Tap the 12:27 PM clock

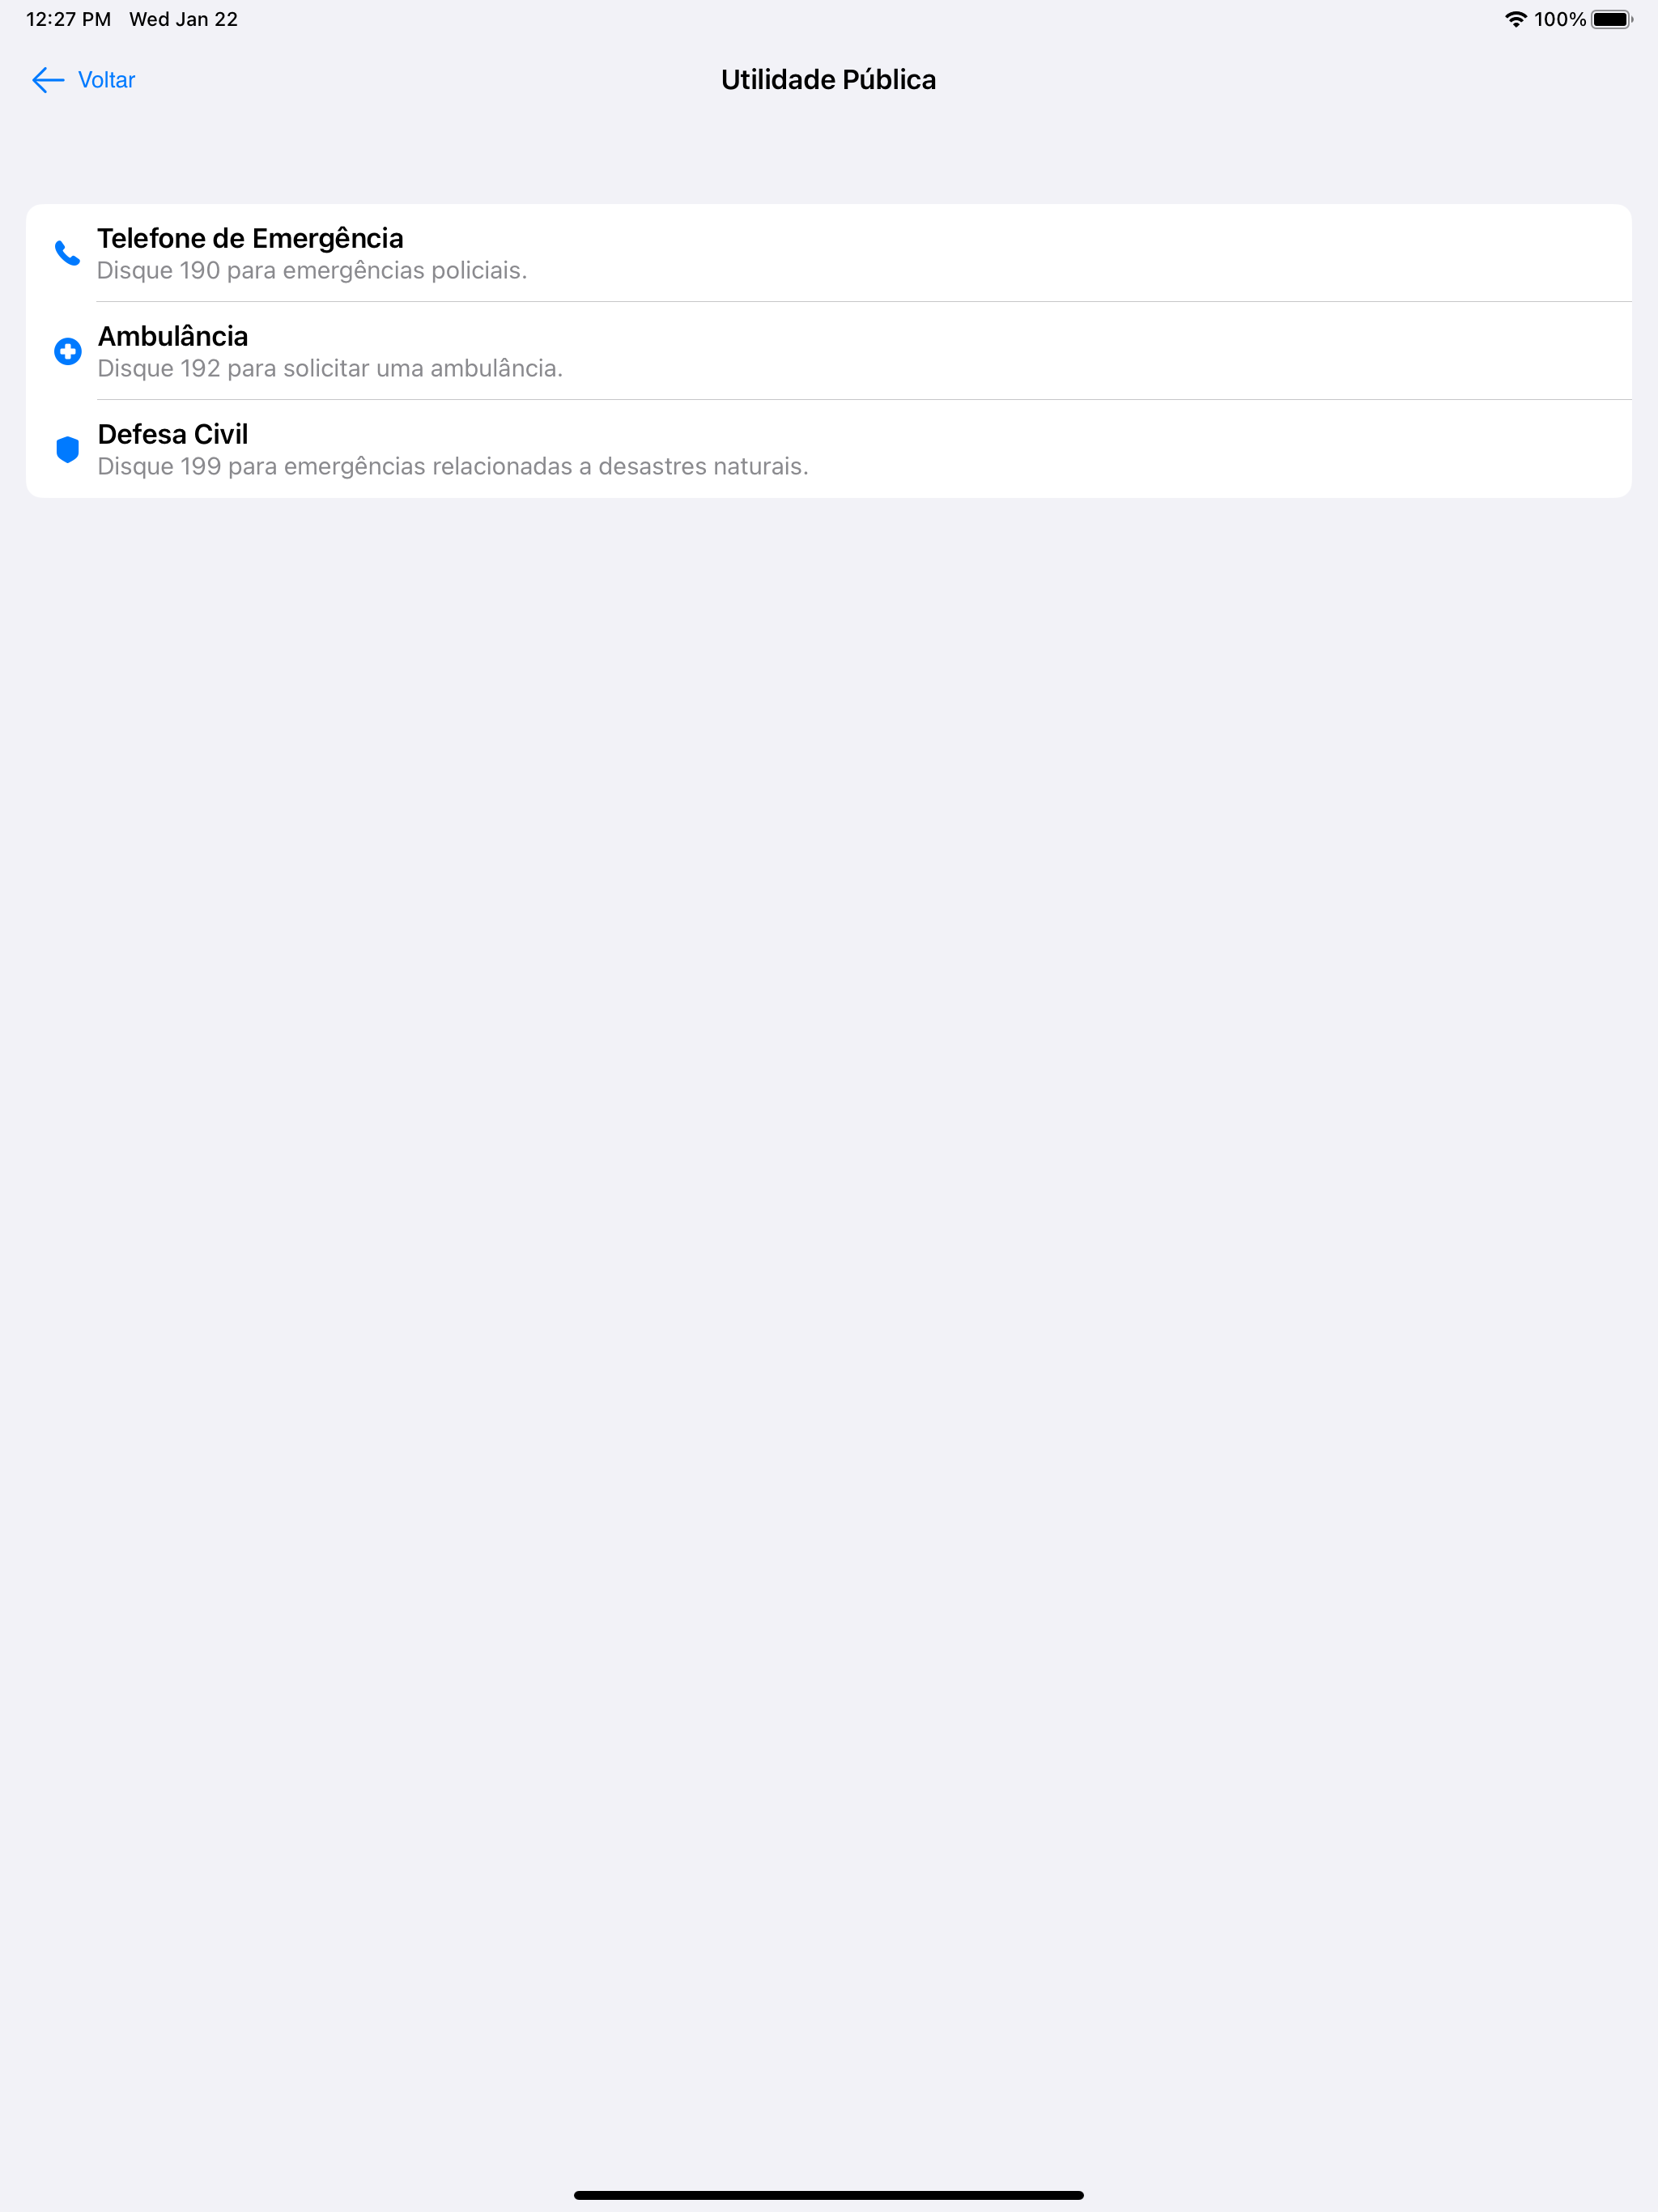(x=68, y=19)
